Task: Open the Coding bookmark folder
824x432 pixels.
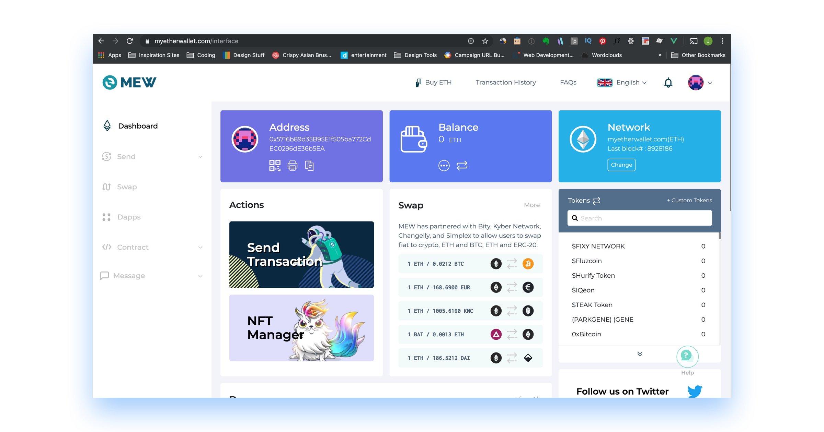Action: [201, 55]
